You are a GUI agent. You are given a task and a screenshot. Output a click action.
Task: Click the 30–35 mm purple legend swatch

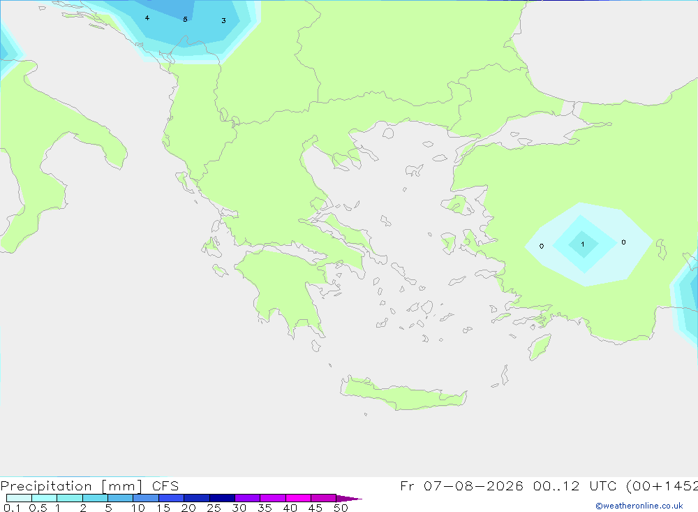248,498
